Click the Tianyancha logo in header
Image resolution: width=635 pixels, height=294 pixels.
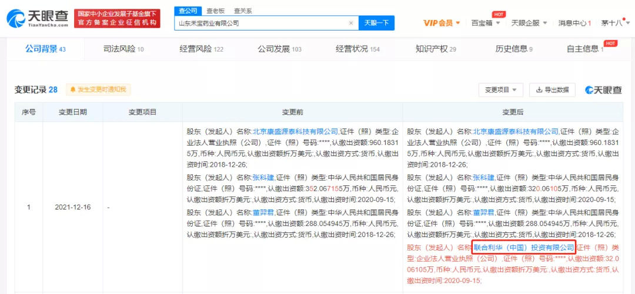coord(37,18)
